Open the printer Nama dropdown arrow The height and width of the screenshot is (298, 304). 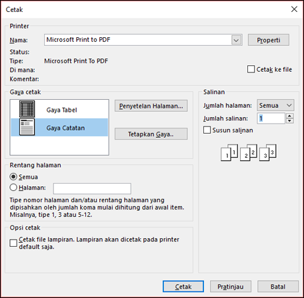236,40
